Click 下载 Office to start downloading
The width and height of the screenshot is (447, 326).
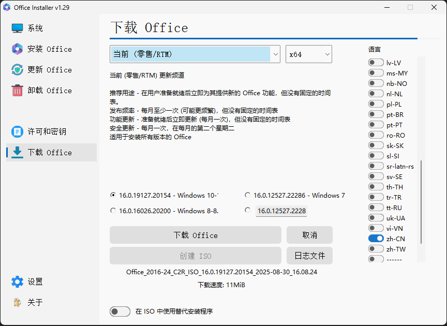pos(195,235)
